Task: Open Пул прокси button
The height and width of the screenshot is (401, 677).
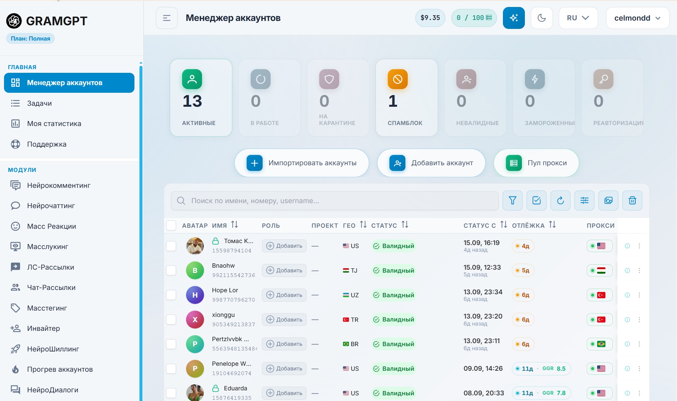Action: [536, 163]
